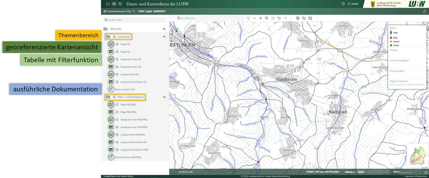429x178 pixels.
Task: Go back to previous map view (undo arrow)
Action: point(279,18)
